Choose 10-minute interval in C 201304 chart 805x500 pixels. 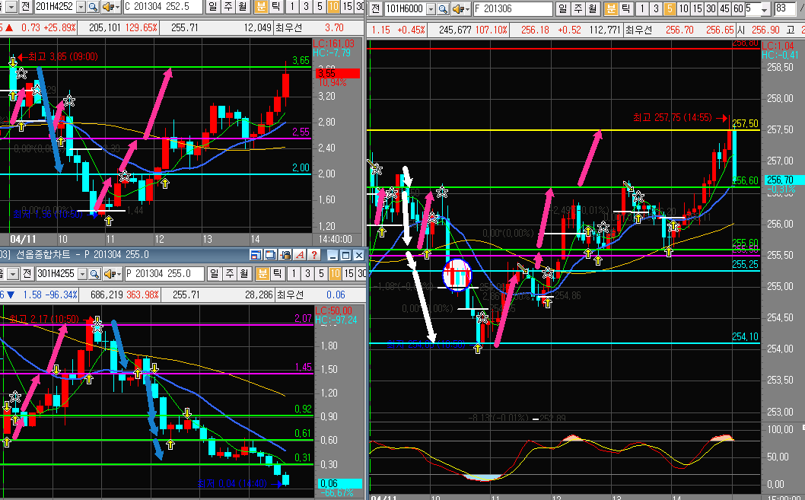tap(333, 7)
